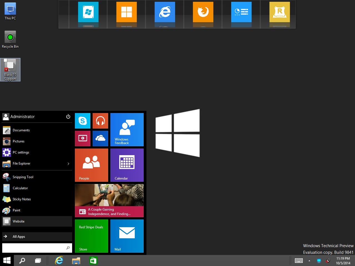The image size is (355, 266).
Task: Open File Explorer from the taskbar
Action: (76, 260)
